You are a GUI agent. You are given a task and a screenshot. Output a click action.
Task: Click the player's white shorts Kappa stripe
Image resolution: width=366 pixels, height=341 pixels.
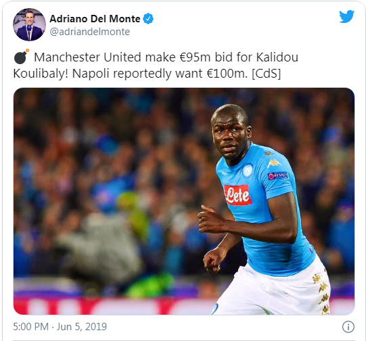[x=322, y=294]
